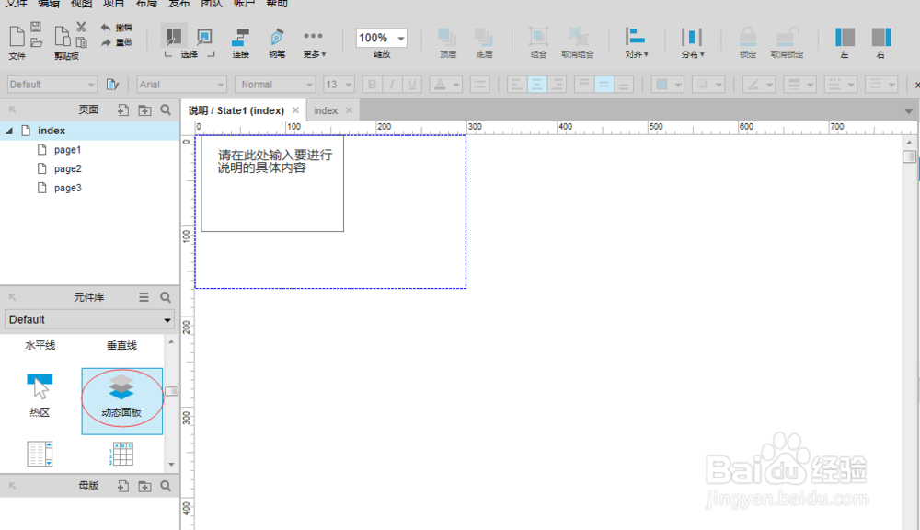Image resolution: width=920 pixels, height=530 pixels.
Task: Open the arrow style dropdown
Action: [881, 85]
